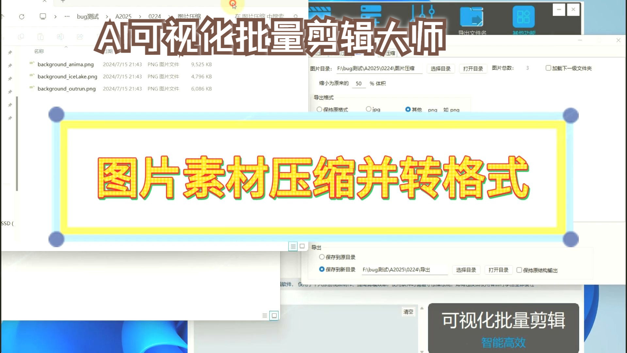Select the 其他 export format option
The height and width of the screenshot is (353, 627).
coord(408,109)
